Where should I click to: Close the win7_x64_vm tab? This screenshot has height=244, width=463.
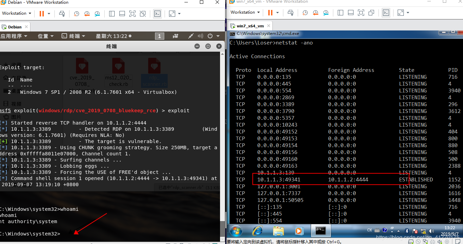click(x=269, y=26)
